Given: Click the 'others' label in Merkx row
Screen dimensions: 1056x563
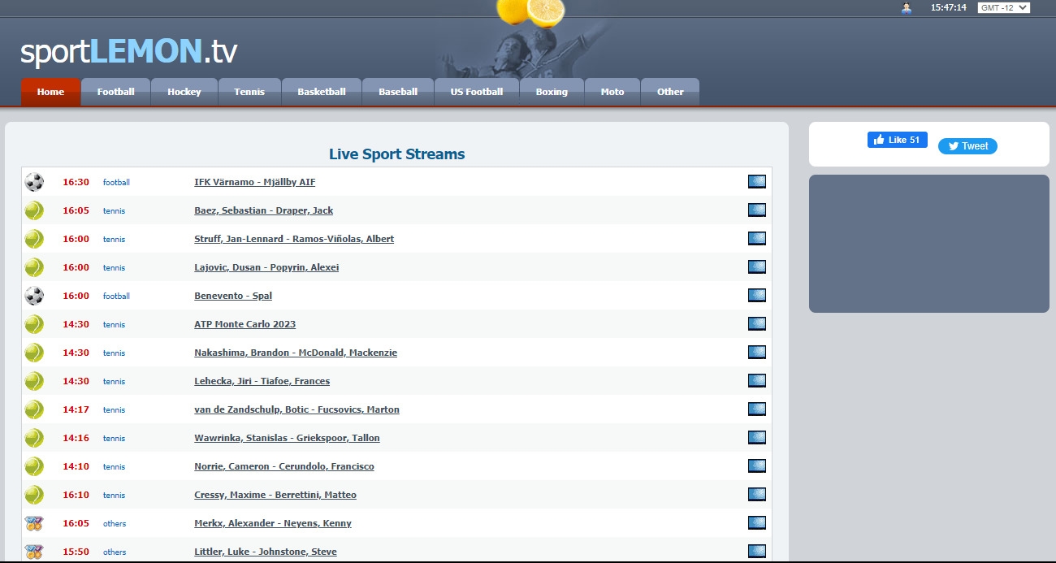Looking at the screenshot, I should click(115, 523).
